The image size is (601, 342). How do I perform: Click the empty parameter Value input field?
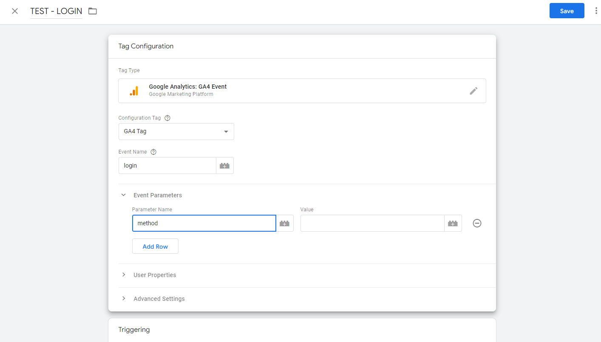click(x=372, y=223)
